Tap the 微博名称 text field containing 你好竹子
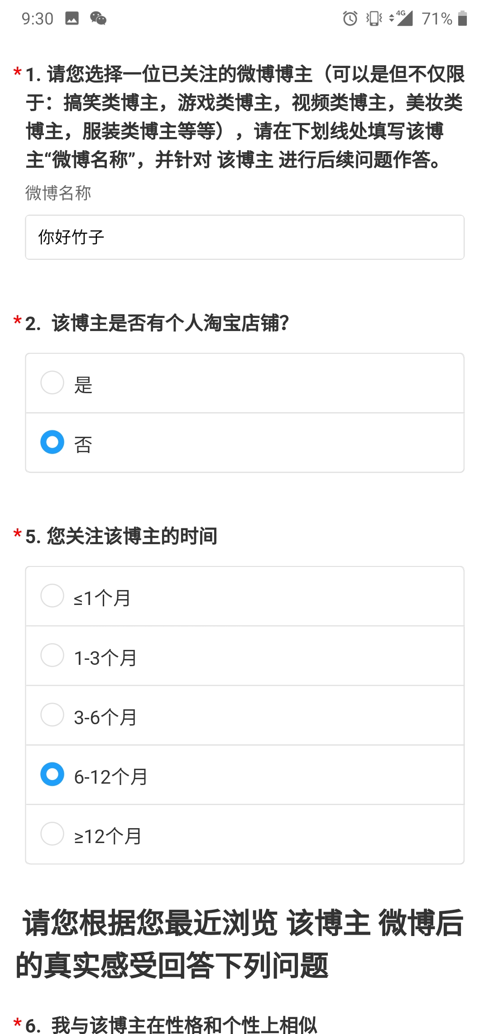Viewport: 489px width, 1034px height. click(244, 237)
